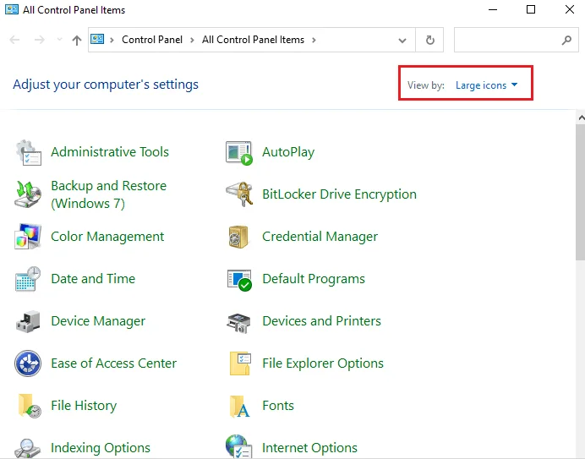Open the Backup and Restore icon
585x459 pixels.
28,194
